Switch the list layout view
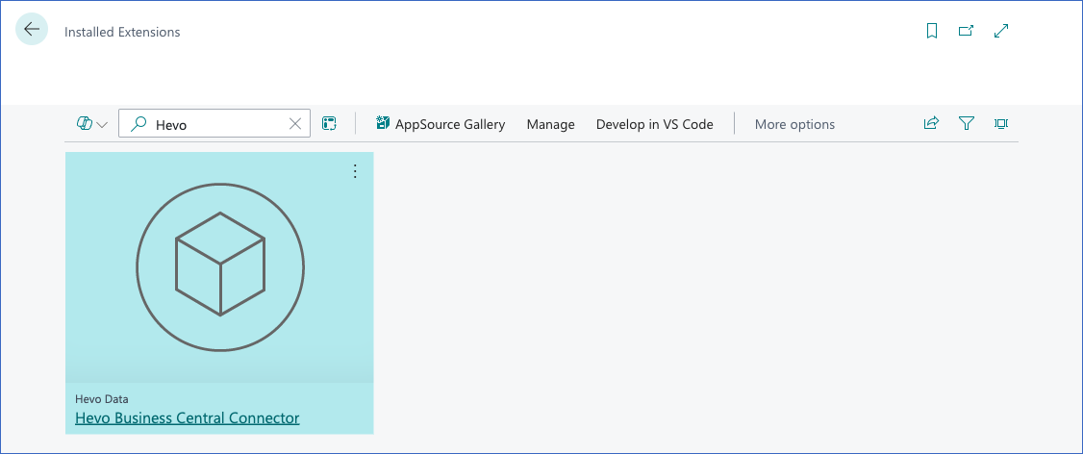 coord(330,124)
